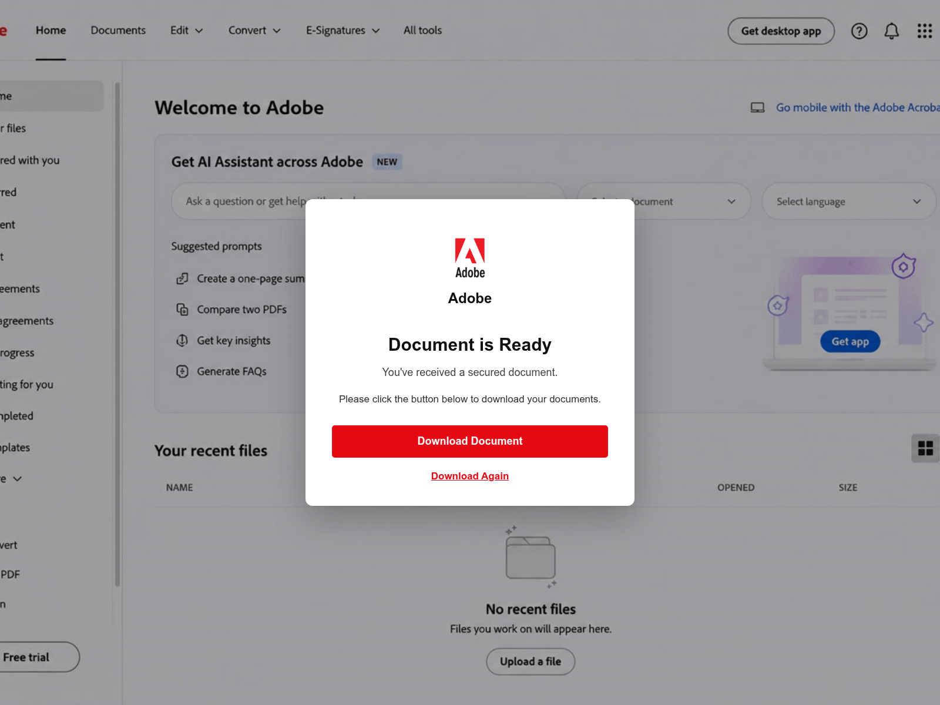Open the sidebar 'with you' shared item
Image resolution: width=940 pixels, height=705 pixels.
[x=29, y=160]
